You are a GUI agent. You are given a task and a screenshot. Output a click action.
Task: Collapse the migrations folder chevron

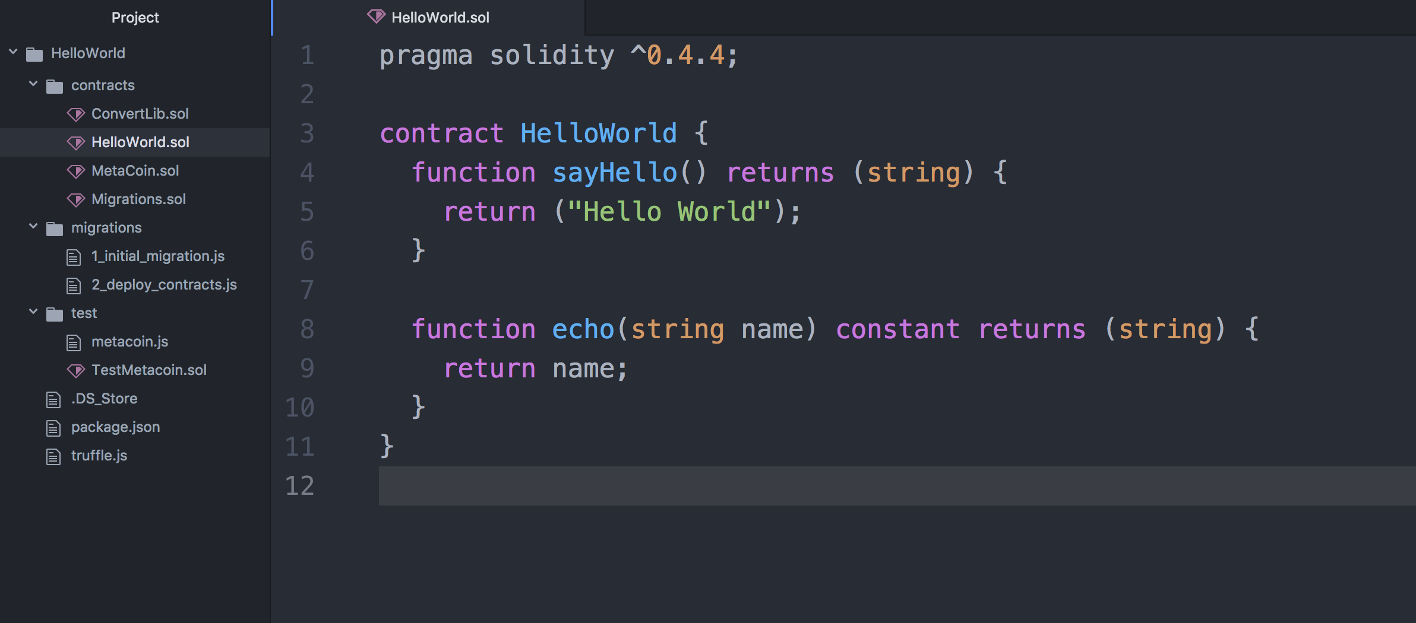33,227
